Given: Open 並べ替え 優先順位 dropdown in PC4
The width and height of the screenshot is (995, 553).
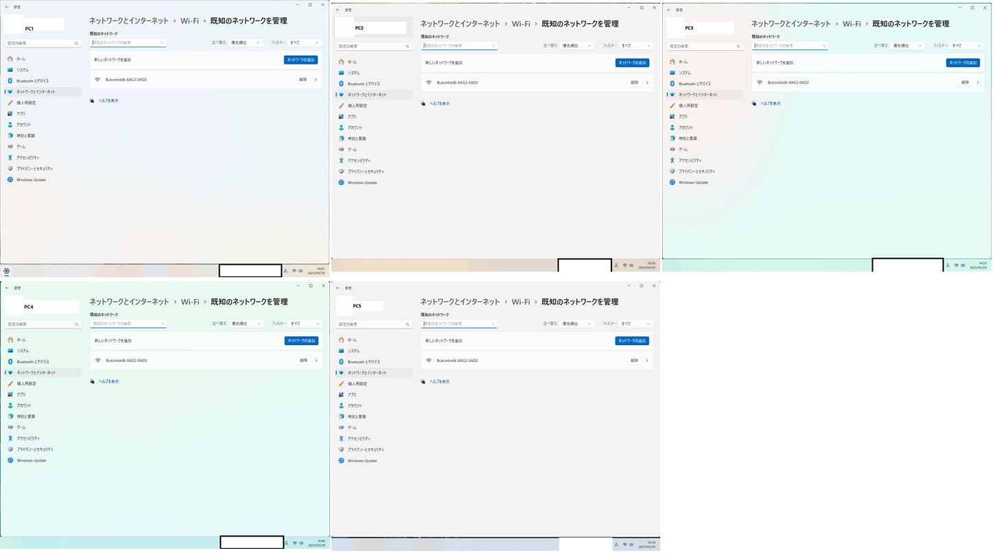Looking at the screenshot, I should 246,323.
